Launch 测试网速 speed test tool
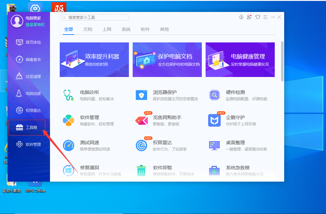The image size is (326, 214). pyautogui.click(x=86, y=145)
